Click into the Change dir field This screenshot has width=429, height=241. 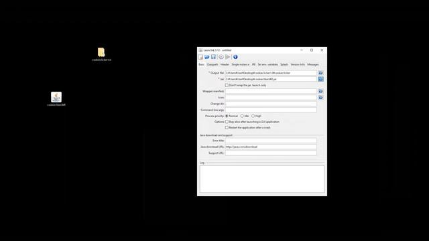(271, 104)
